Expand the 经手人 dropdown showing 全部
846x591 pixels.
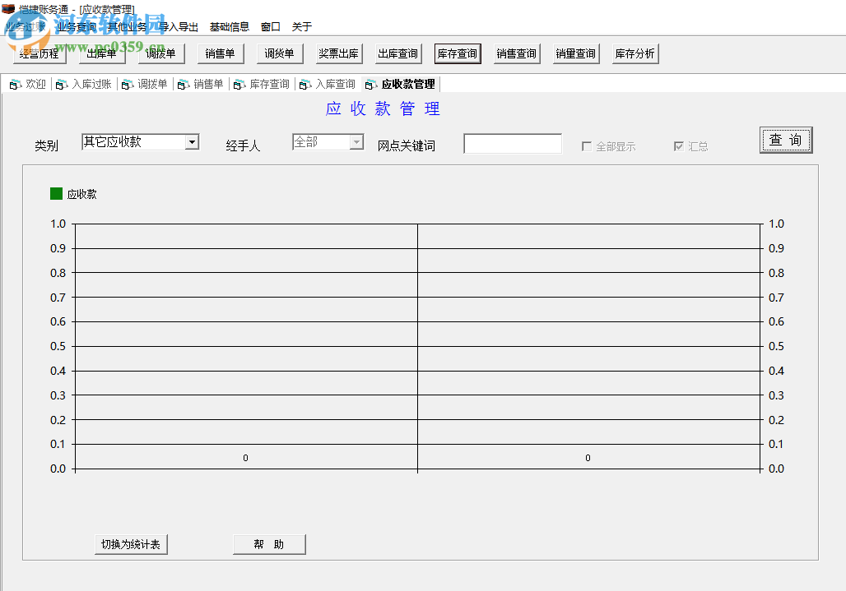pos(356,142)
